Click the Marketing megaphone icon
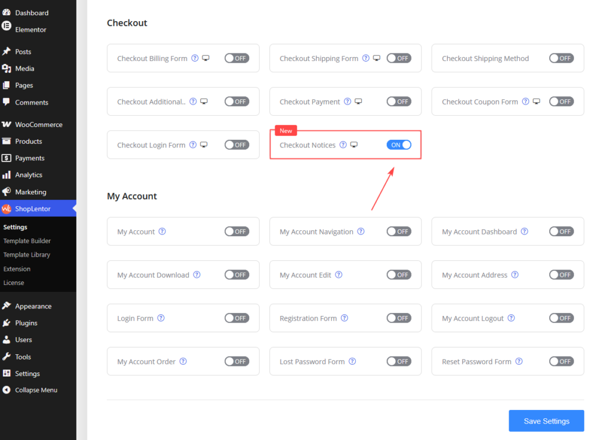 (6, 192)
